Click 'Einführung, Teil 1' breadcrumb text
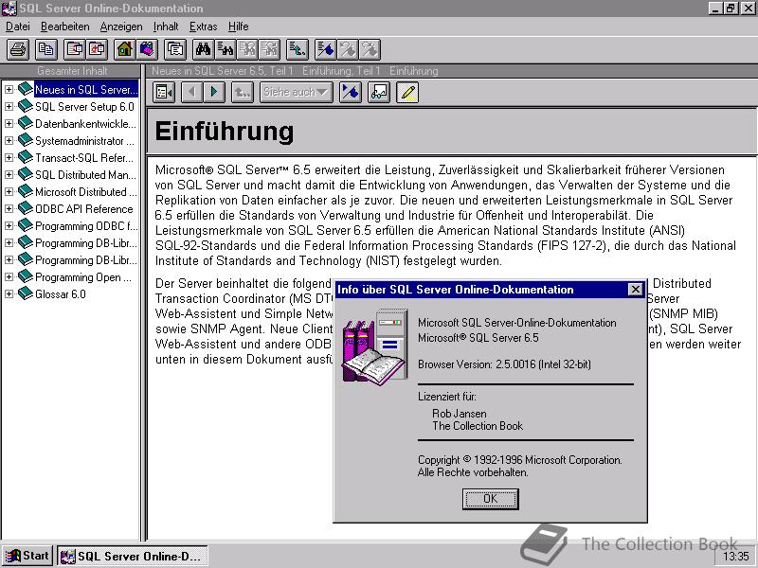 341,71
